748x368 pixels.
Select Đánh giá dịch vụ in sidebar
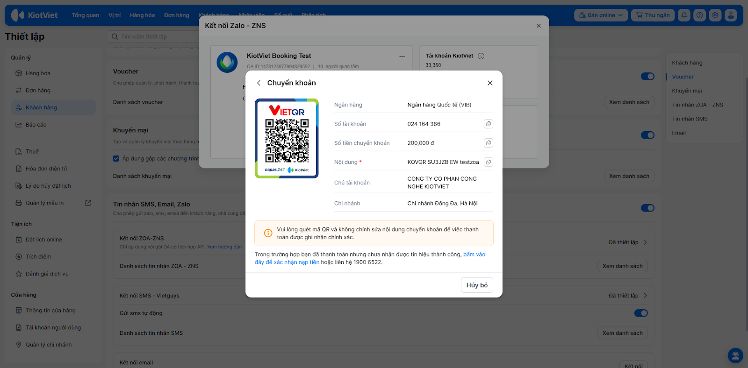click(x=53, y=274)
